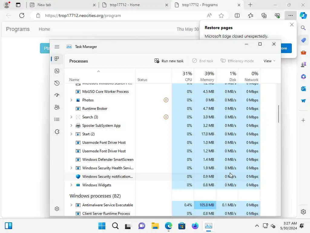This screenshot has height=233, width=310.
Task: Open a new browser tab with plus button
Action: [250, 5]
